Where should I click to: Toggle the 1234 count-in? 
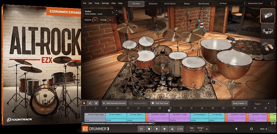180,129
